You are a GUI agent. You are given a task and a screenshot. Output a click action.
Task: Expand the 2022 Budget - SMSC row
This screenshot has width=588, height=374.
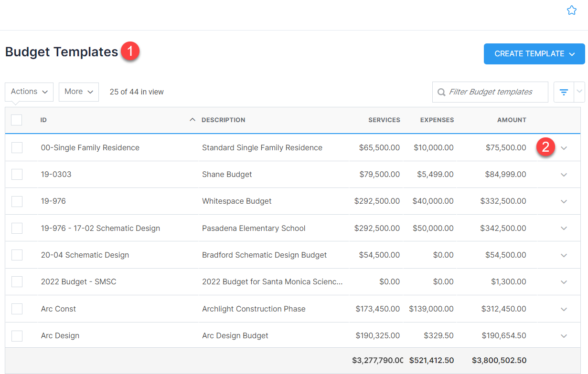[564, 281]
